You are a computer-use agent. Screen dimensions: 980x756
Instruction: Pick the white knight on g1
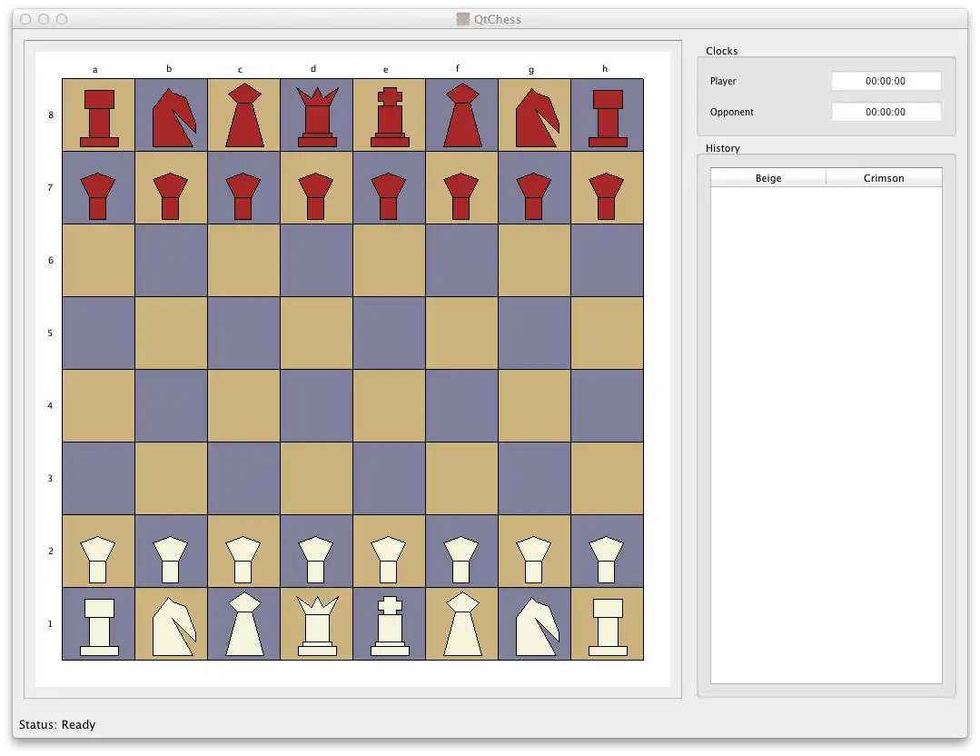click(x=534, y=625)
